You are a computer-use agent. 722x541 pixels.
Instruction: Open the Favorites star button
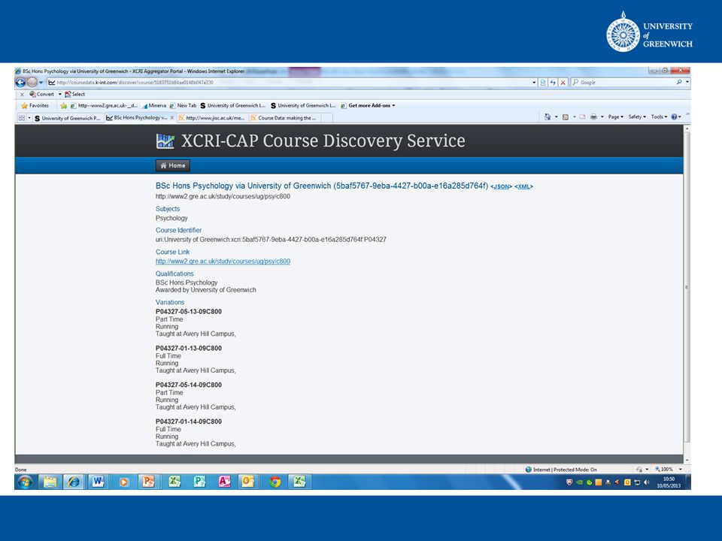(35, 106)
